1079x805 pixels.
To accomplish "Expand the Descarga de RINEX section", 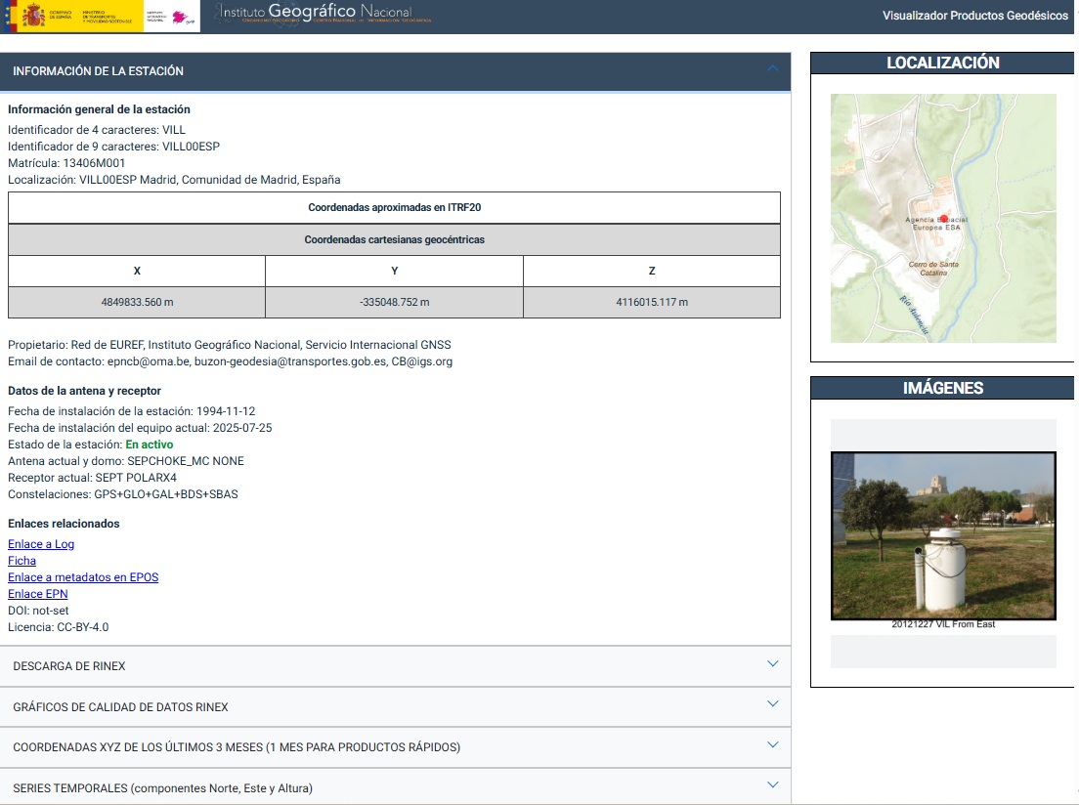I will pyautogui.click(x=395, y=666).
